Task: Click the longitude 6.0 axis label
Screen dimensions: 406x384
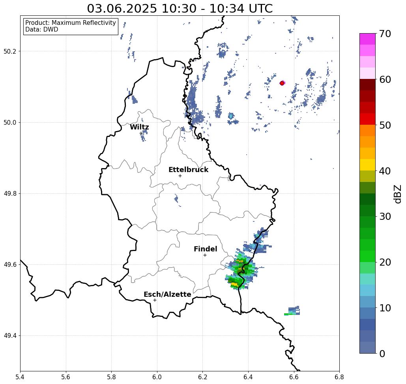Action: coord(157,377)
